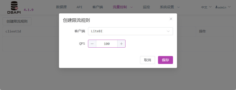Click the DBAPI database logo

[x=14, y=7]
